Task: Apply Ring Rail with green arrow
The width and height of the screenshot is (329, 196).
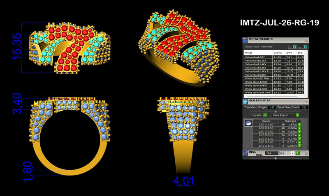Action: pos(297,153)
